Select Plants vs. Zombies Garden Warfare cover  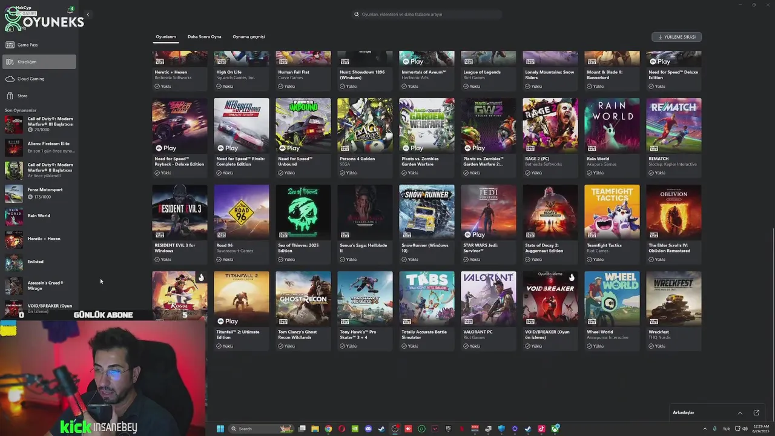tap(427, 125)
